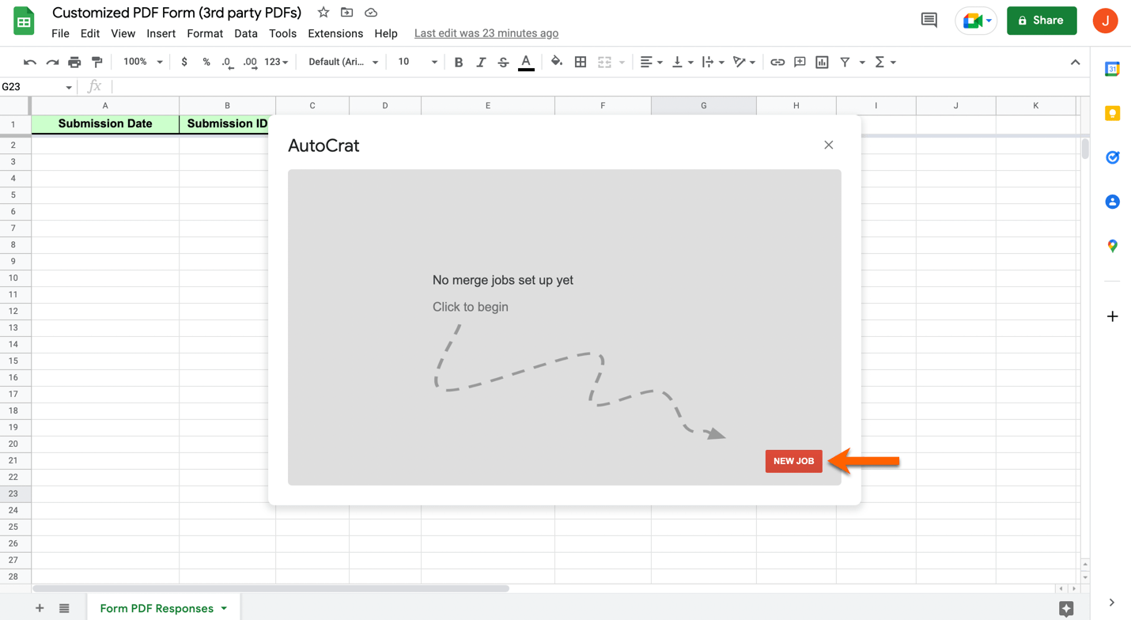Close the AutoCrat dialog
Viewport: 1131px width, 620px height.
(829, 145)
